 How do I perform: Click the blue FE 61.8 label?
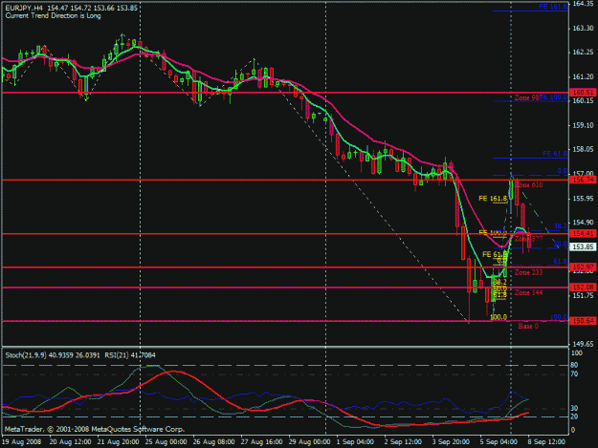pos(555,154)
